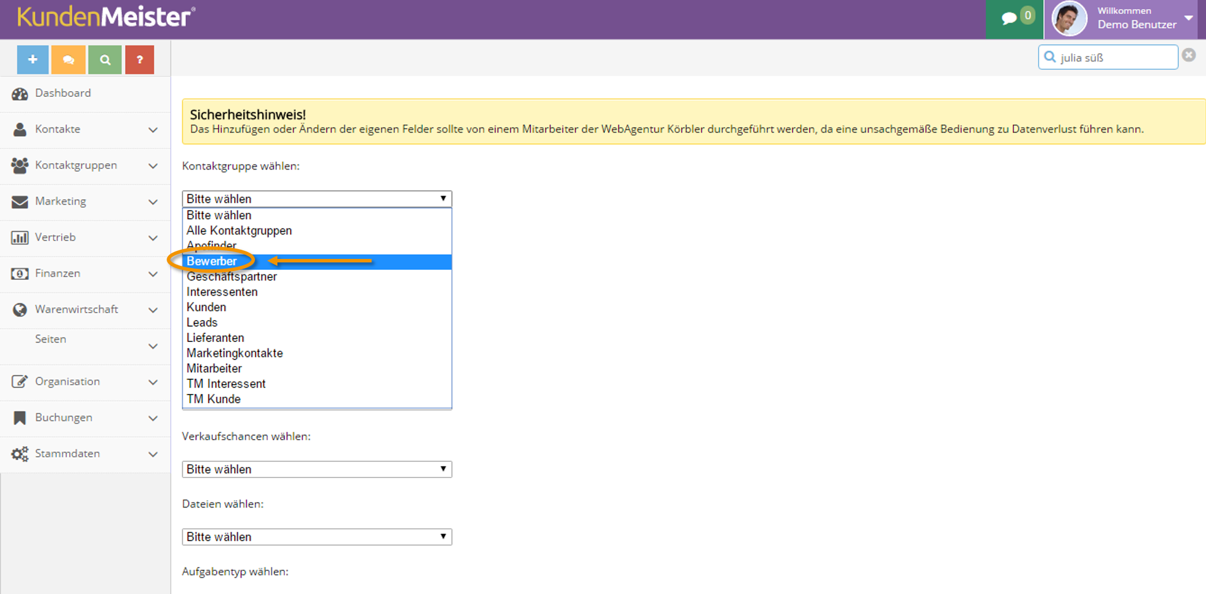
Task: Click the Buchungen bookmark icon
Action: tap(20, 418)
